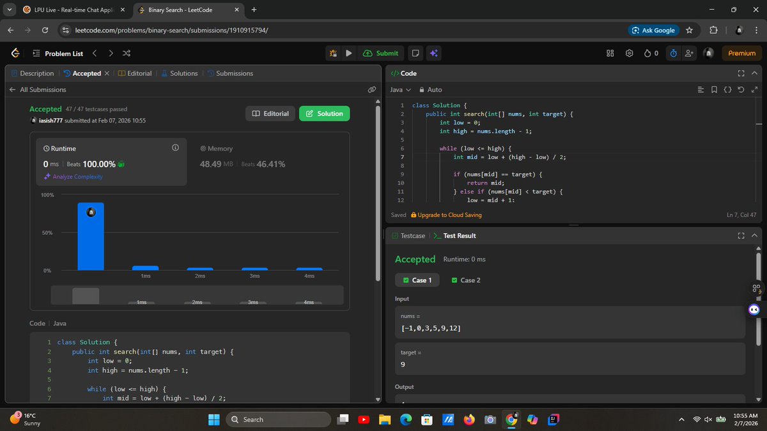Viewport: 767px width, 431px height.
Task: Open the layout grid icon
Action: coord(610,54)
